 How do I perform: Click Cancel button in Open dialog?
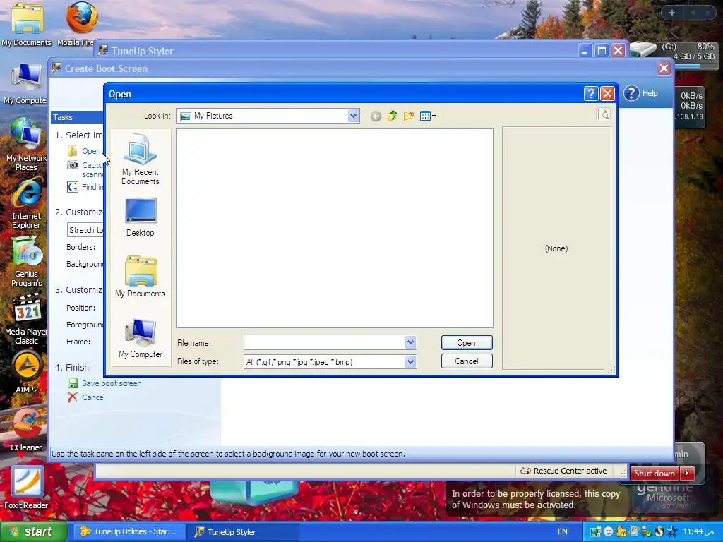click(x=467, y=361)
